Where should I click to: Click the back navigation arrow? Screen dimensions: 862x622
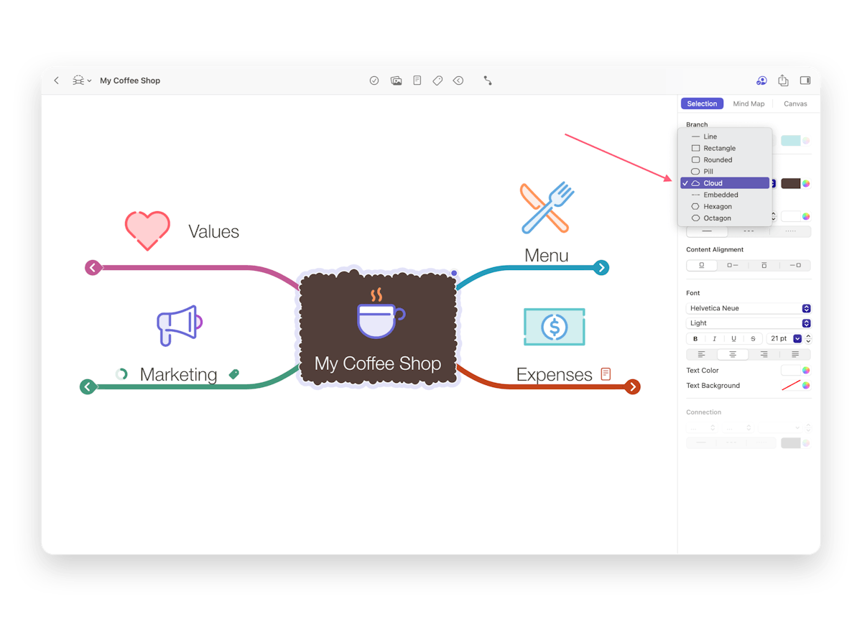point(57,80)
